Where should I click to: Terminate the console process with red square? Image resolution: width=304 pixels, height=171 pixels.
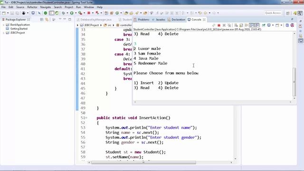219,25
